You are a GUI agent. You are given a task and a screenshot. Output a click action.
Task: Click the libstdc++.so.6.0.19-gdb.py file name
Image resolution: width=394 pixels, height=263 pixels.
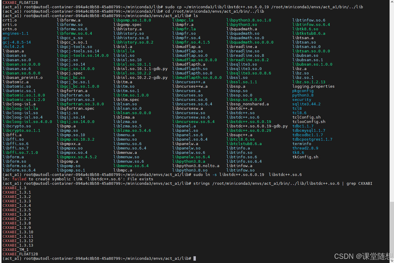[x=257, y=126]
